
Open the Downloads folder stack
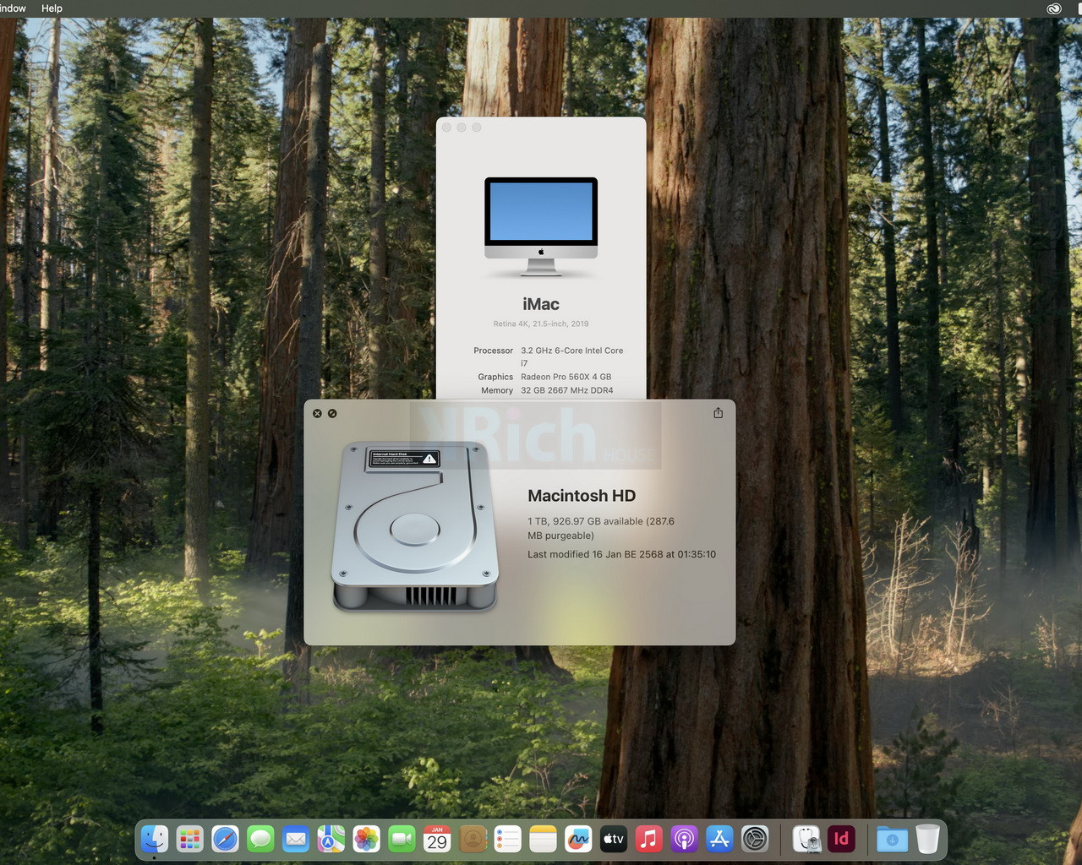tap(892, 839)
